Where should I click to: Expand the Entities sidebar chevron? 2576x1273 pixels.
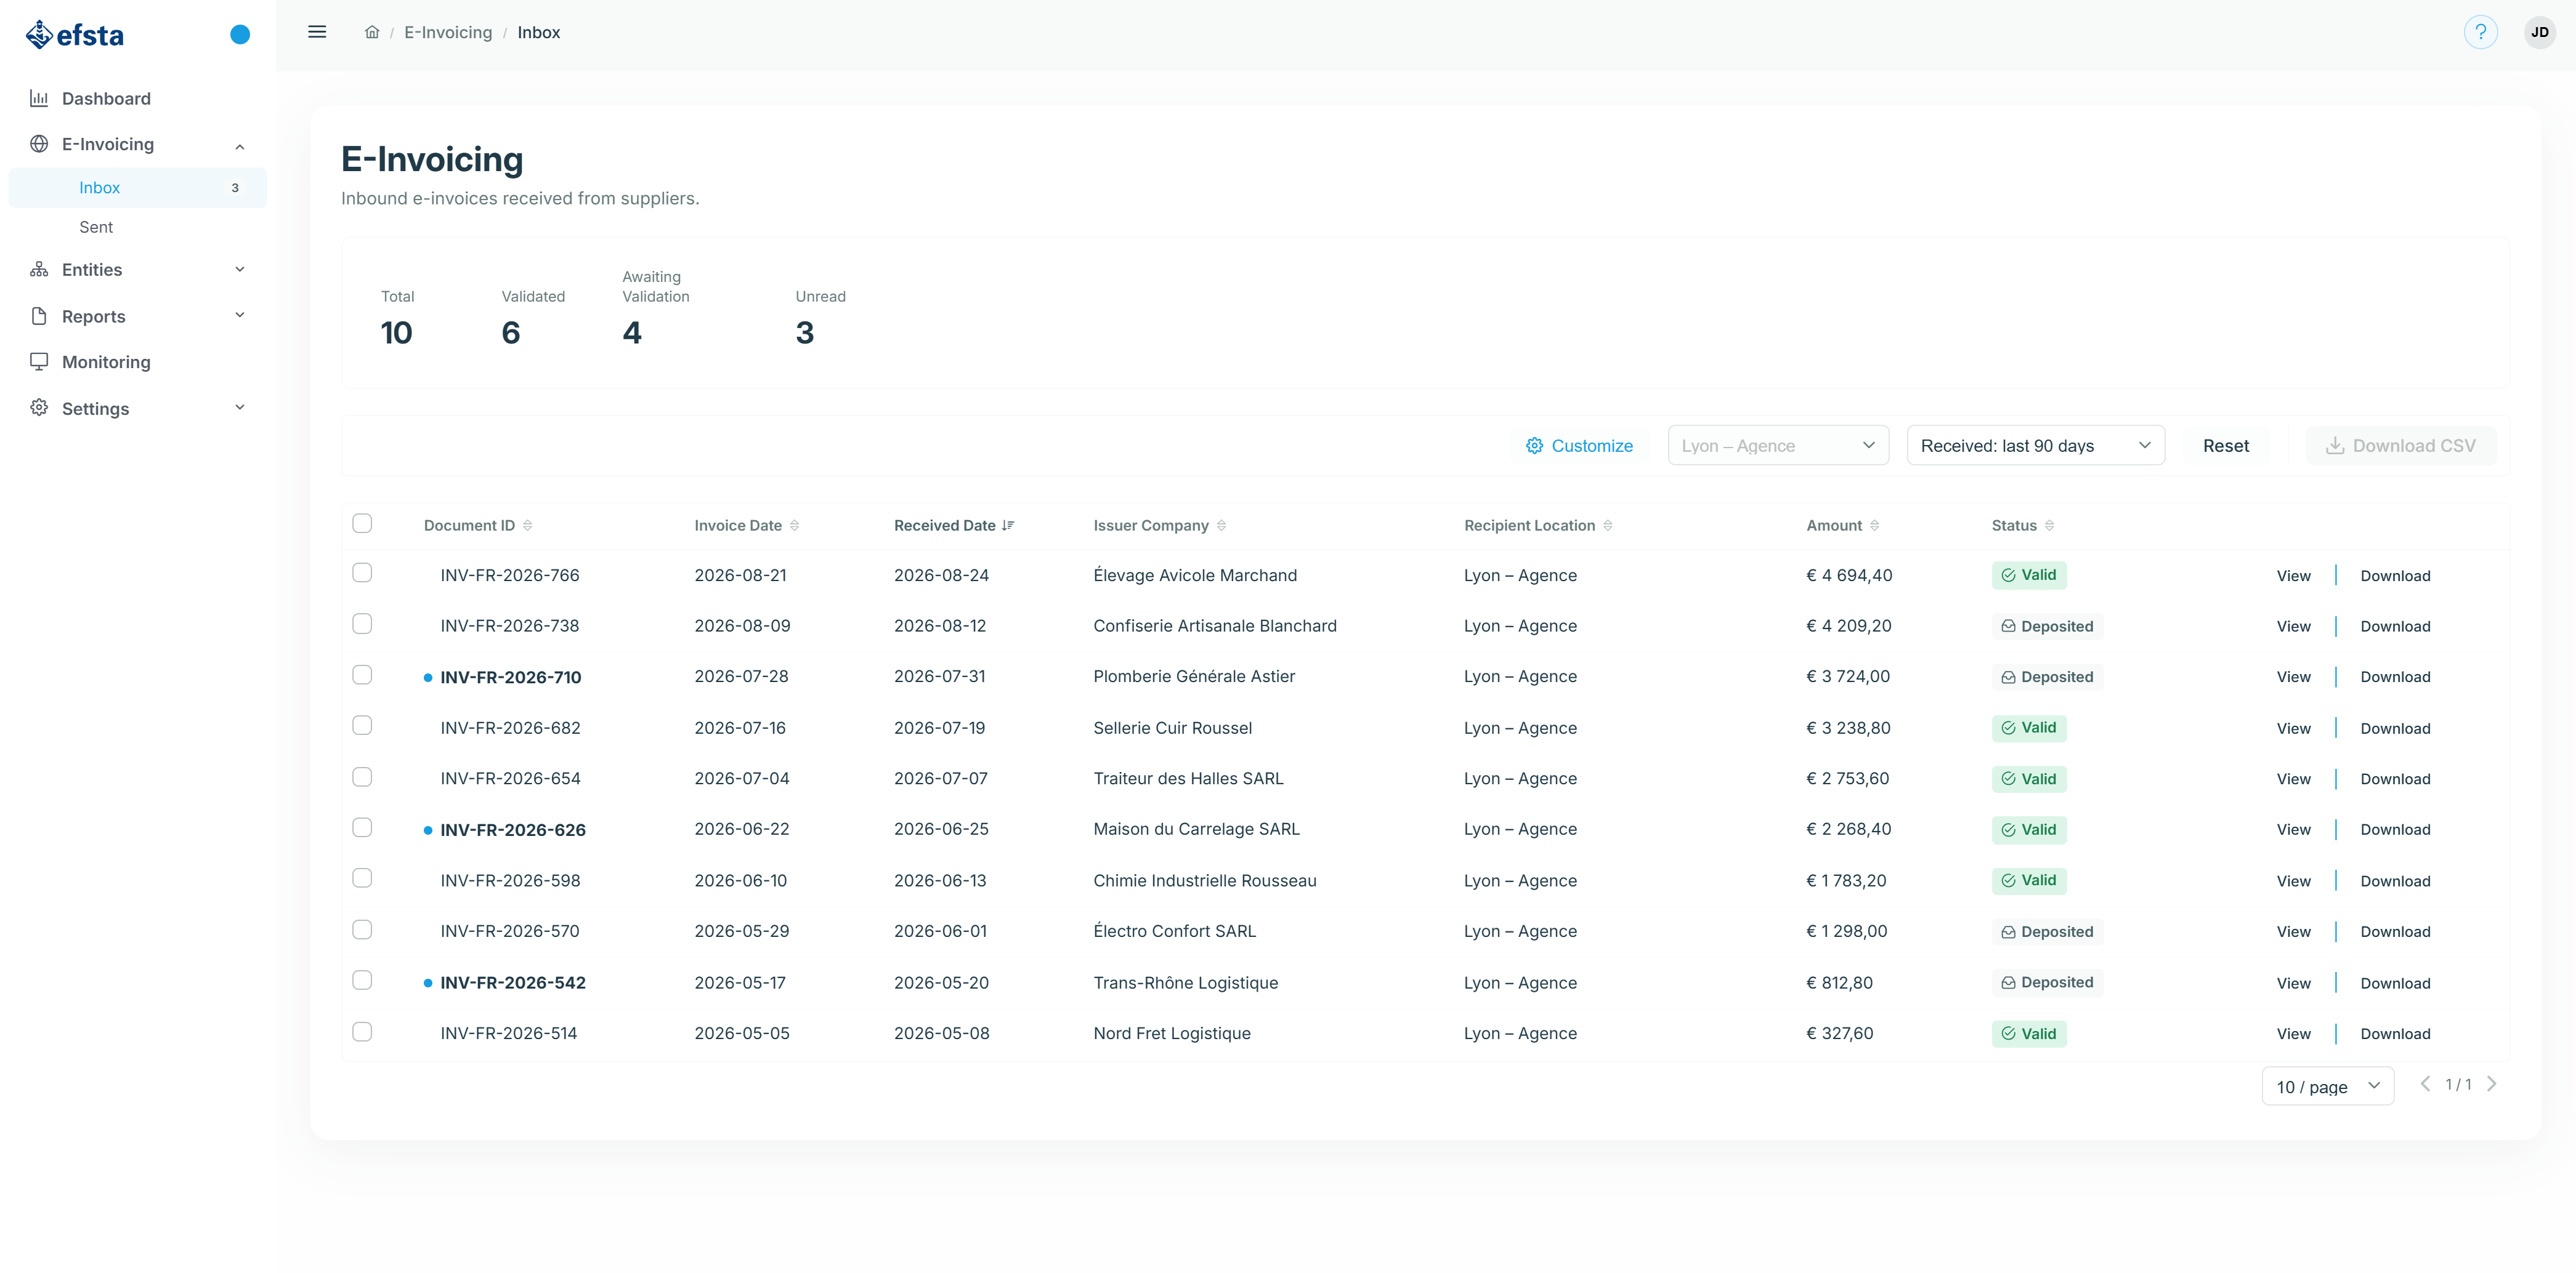click(240, 269)
